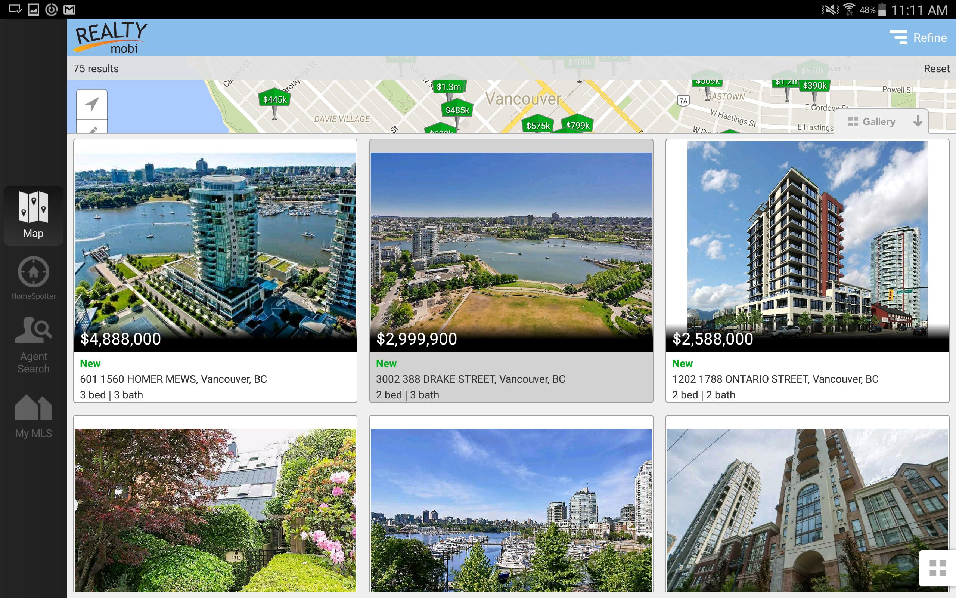956x598 pixels.
Task: Tap the locate-me arrow on map
Action: pyautogui.click(x=91, y=104)
